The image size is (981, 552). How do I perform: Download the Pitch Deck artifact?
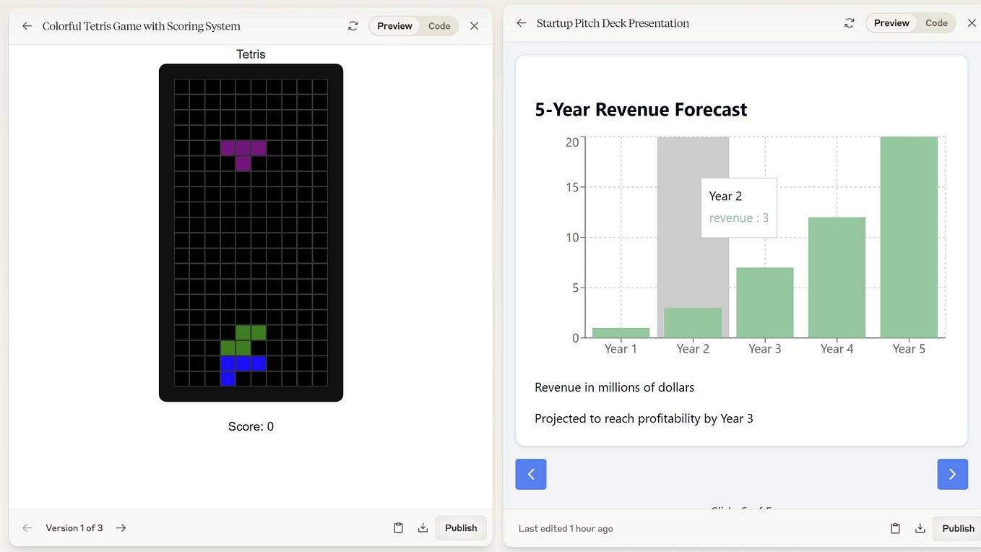[920, 528]
